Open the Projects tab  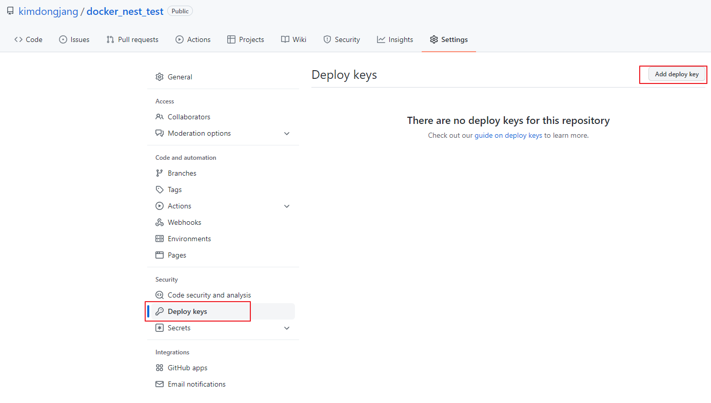point(246,39)
